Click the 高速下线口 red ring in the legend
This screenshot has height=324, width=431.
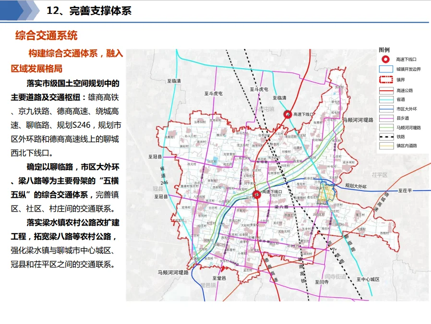(x=385, y=59)
